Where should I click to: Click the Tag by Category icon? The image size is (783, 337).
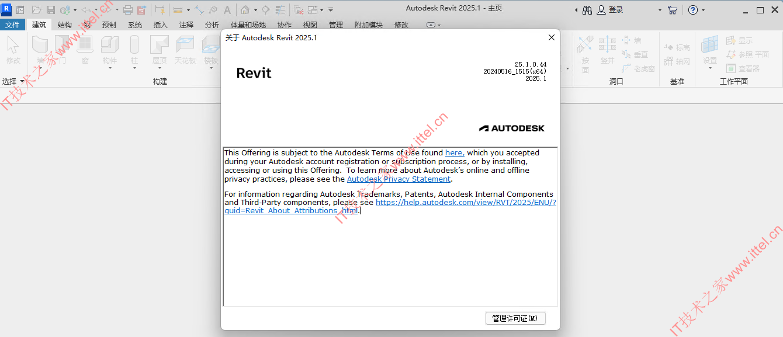tap(213, 10)
